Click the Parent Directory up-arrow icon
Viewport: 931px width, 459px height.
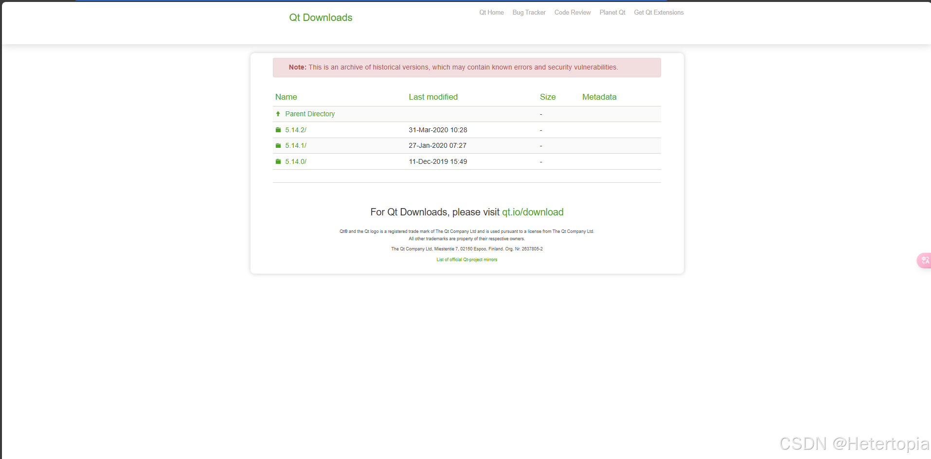pos(278,114)
